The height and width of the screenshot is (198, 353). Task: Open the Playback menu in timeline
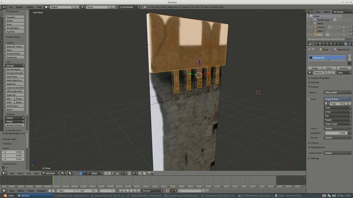pyautogui.click(x=41, y=191)
